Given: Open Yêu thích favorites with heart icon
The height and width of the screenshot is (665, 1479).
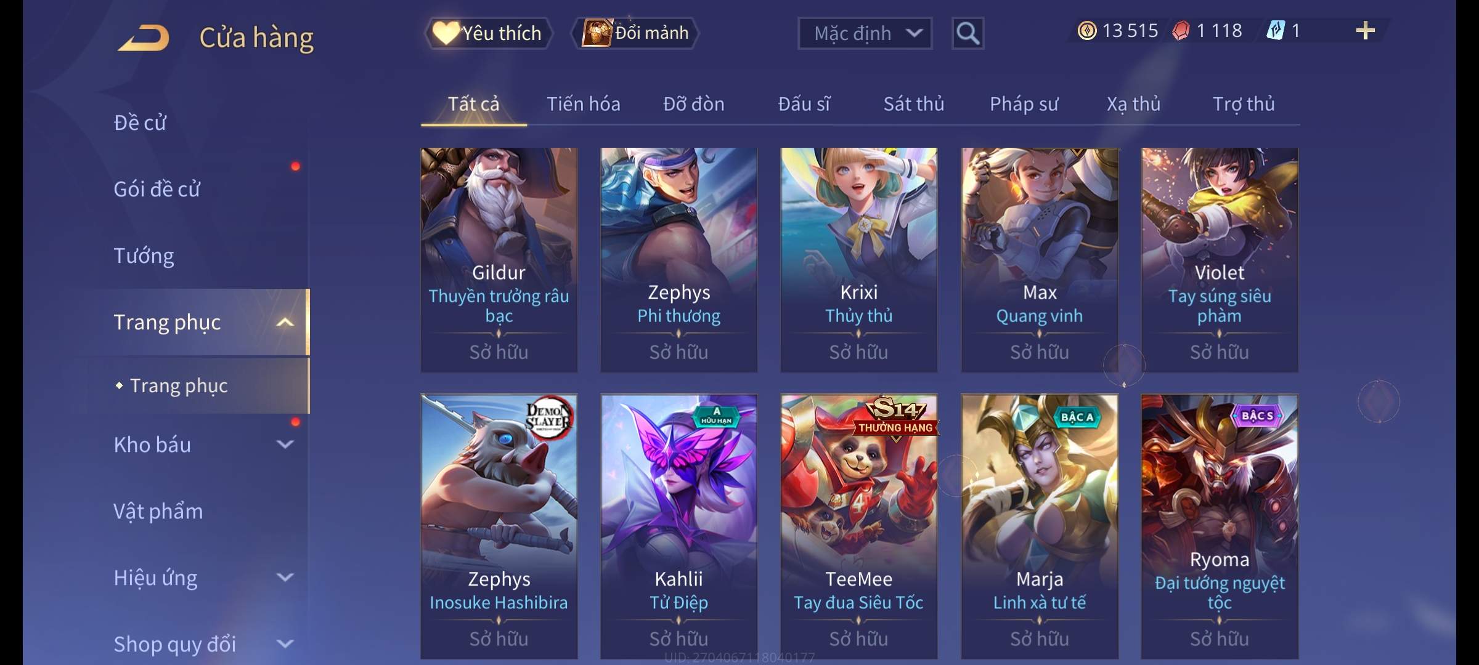Looking at the screenshot, I should coord(488,33).
